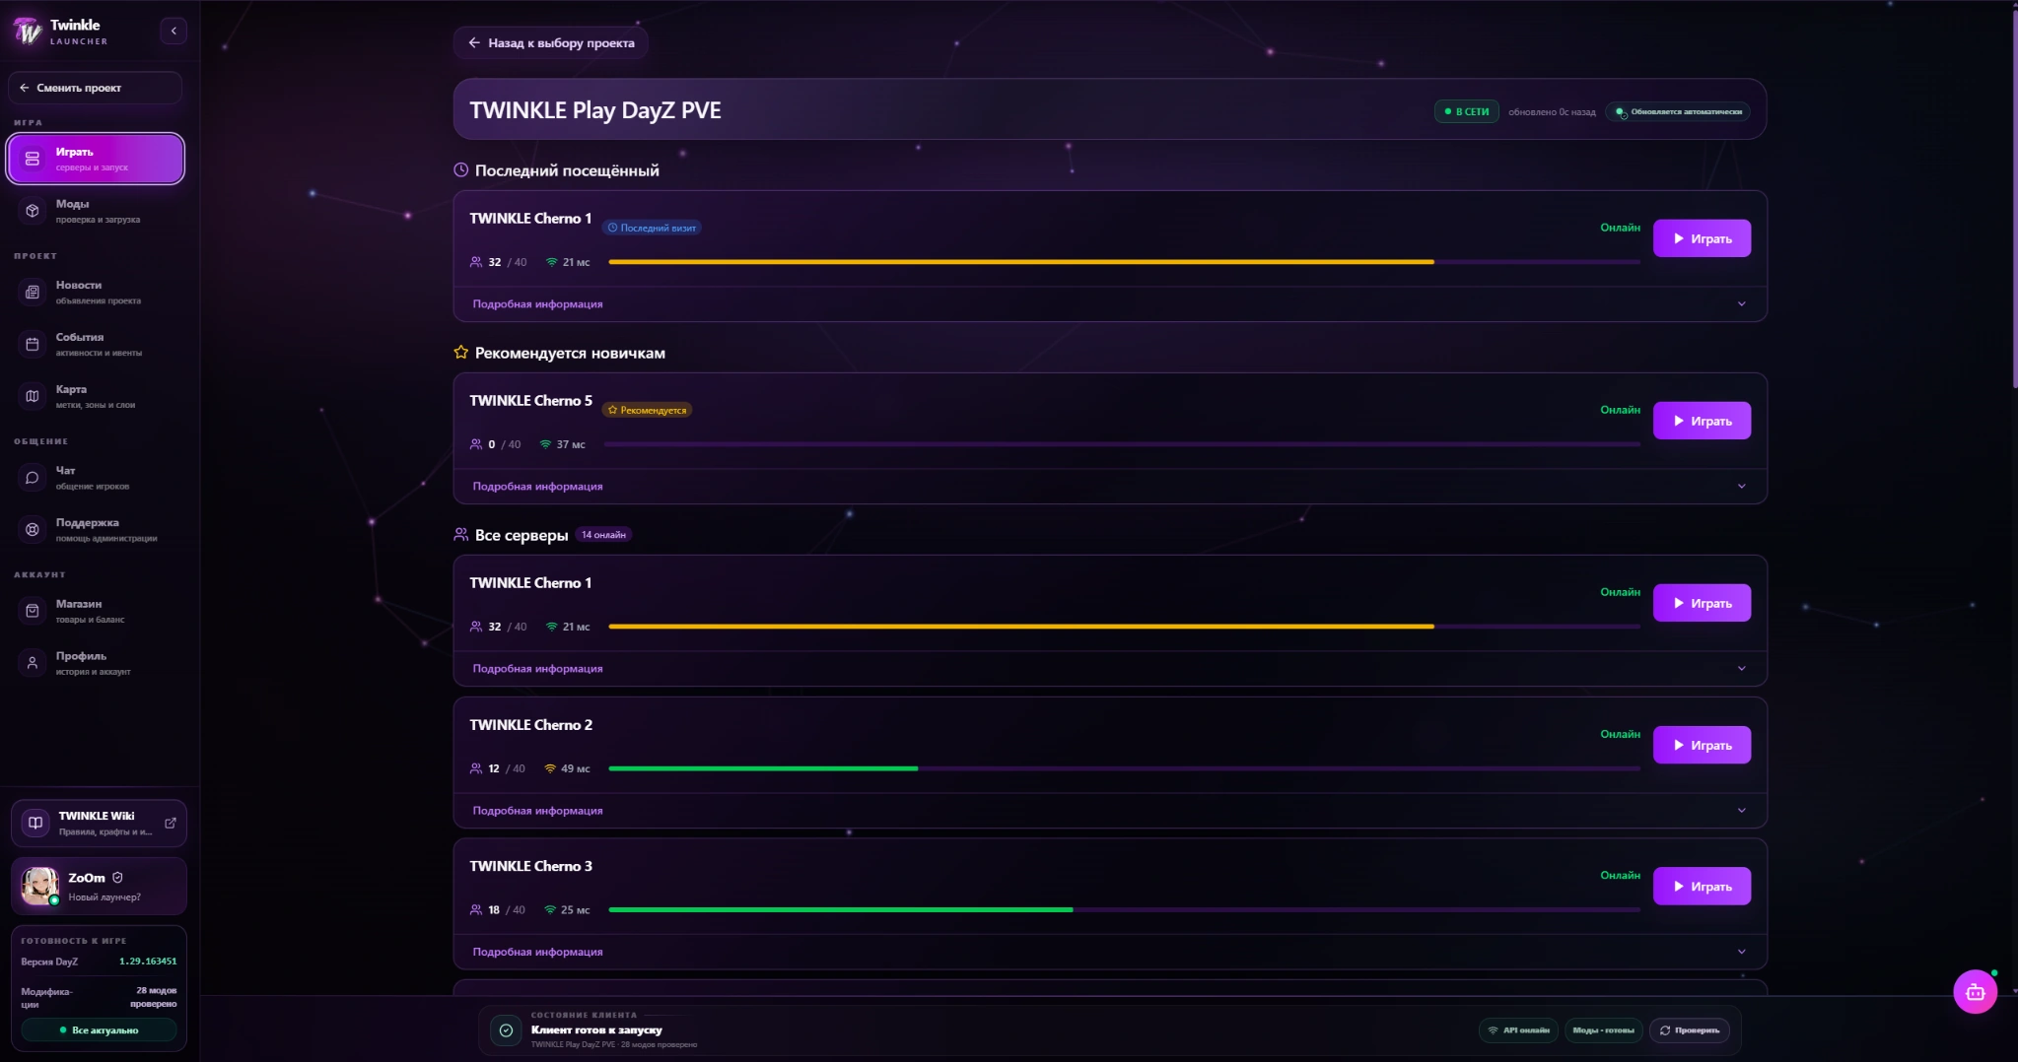Expand Подробная информация for last visited Cherno 1

pos(1109,304)
